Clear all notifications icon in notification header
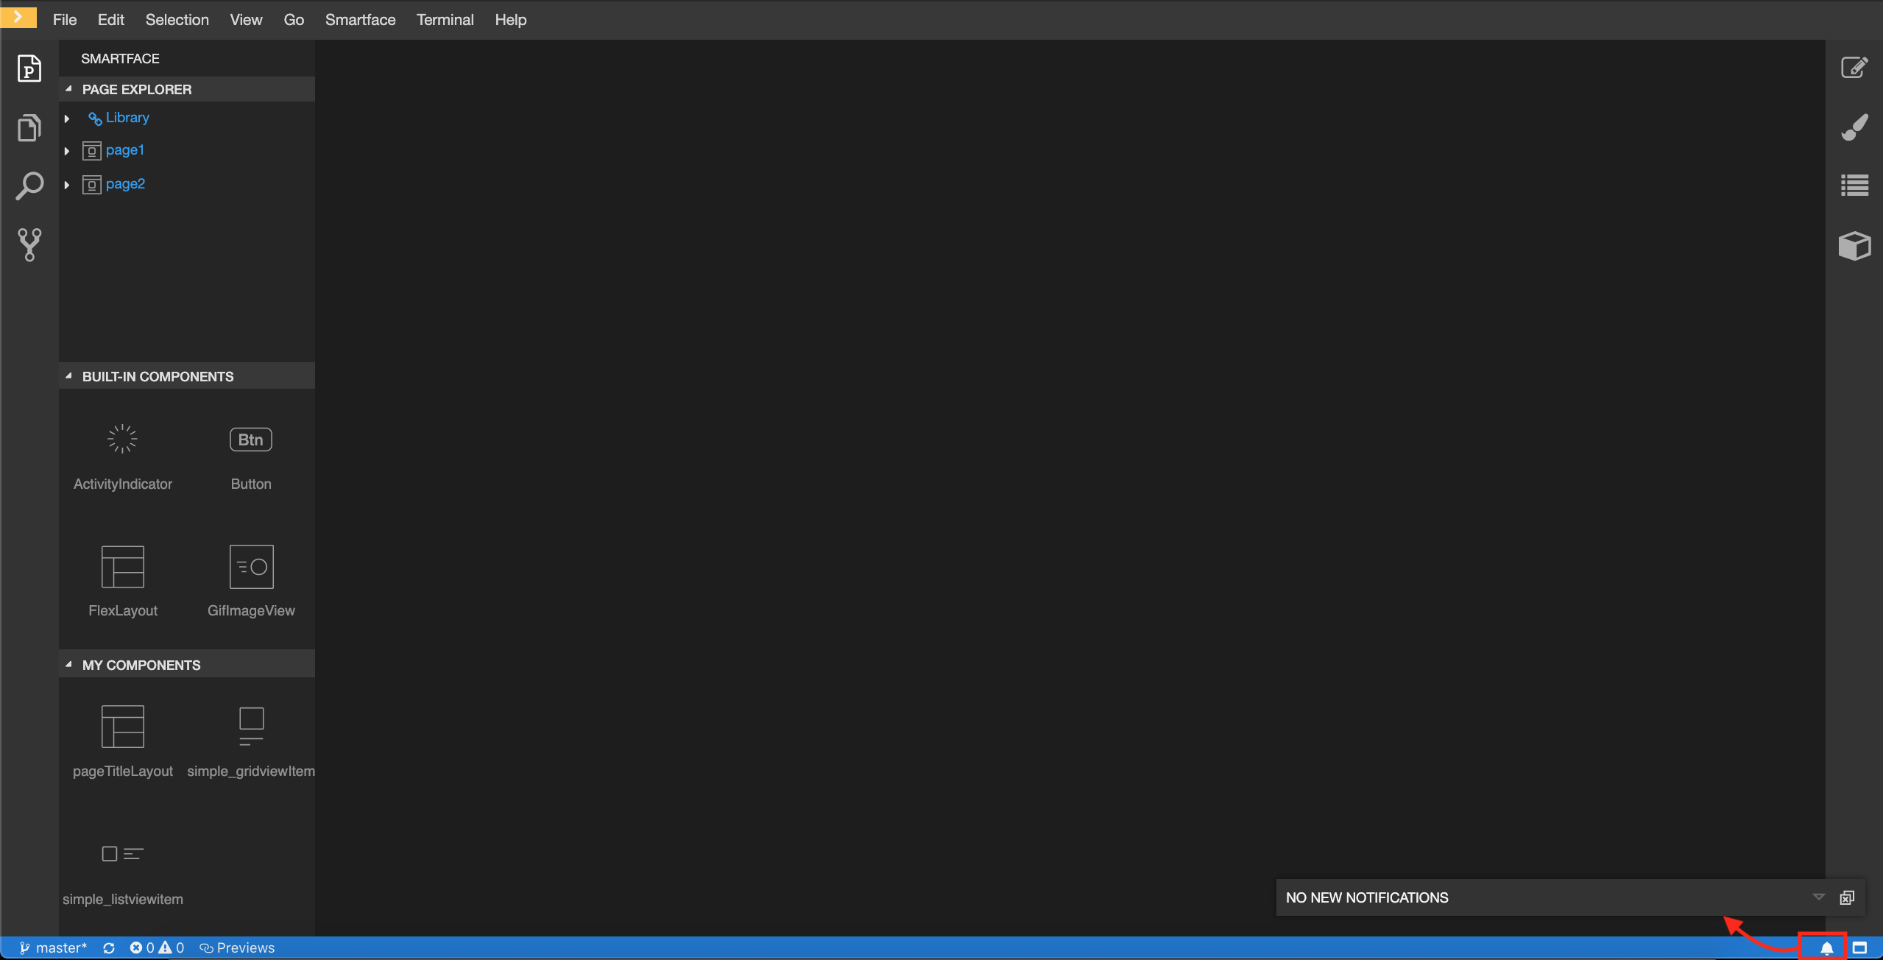This screenshot has height=960, width=1883. [1847, 897]
